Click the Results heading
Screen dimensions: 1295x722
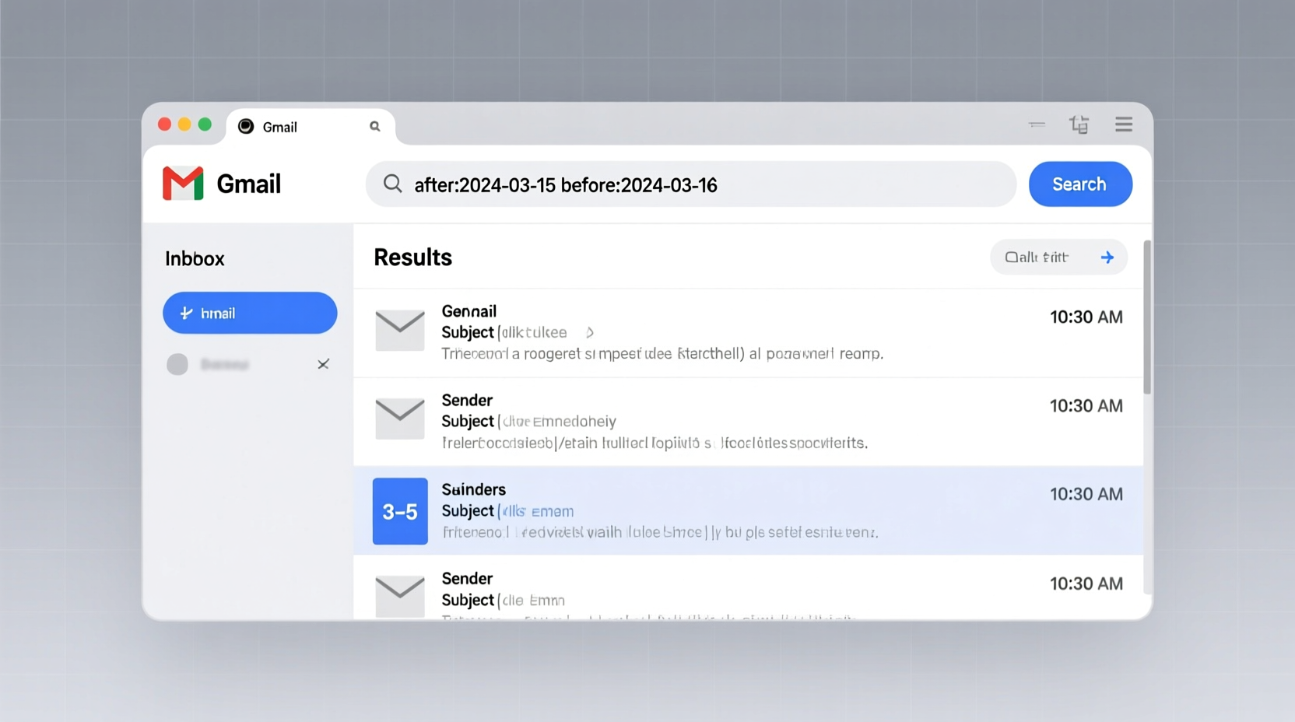pyautogui.click(x=412, y=258)
